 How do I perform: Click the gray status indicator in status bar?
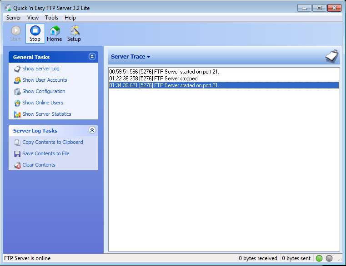click(329, 258)
